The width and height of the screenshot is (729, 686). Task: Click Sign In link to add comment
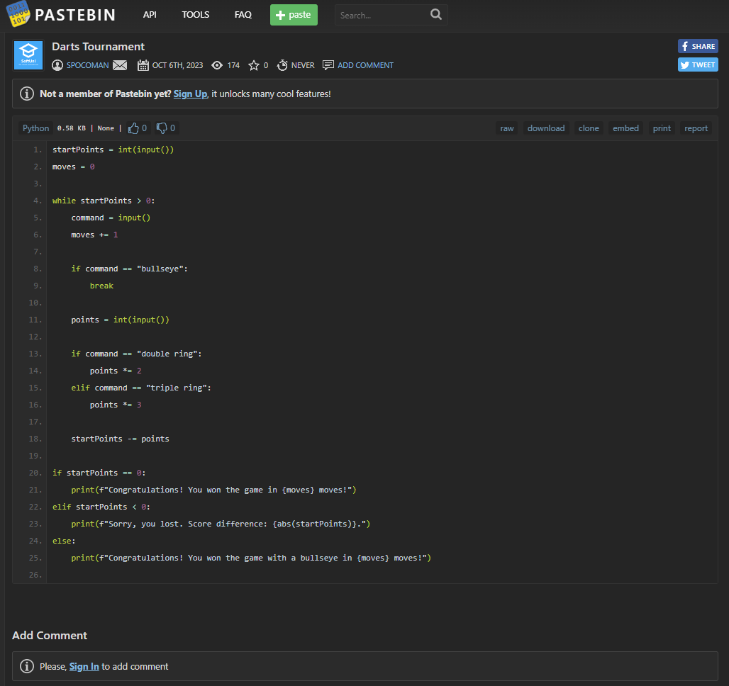tap(84, 666)
